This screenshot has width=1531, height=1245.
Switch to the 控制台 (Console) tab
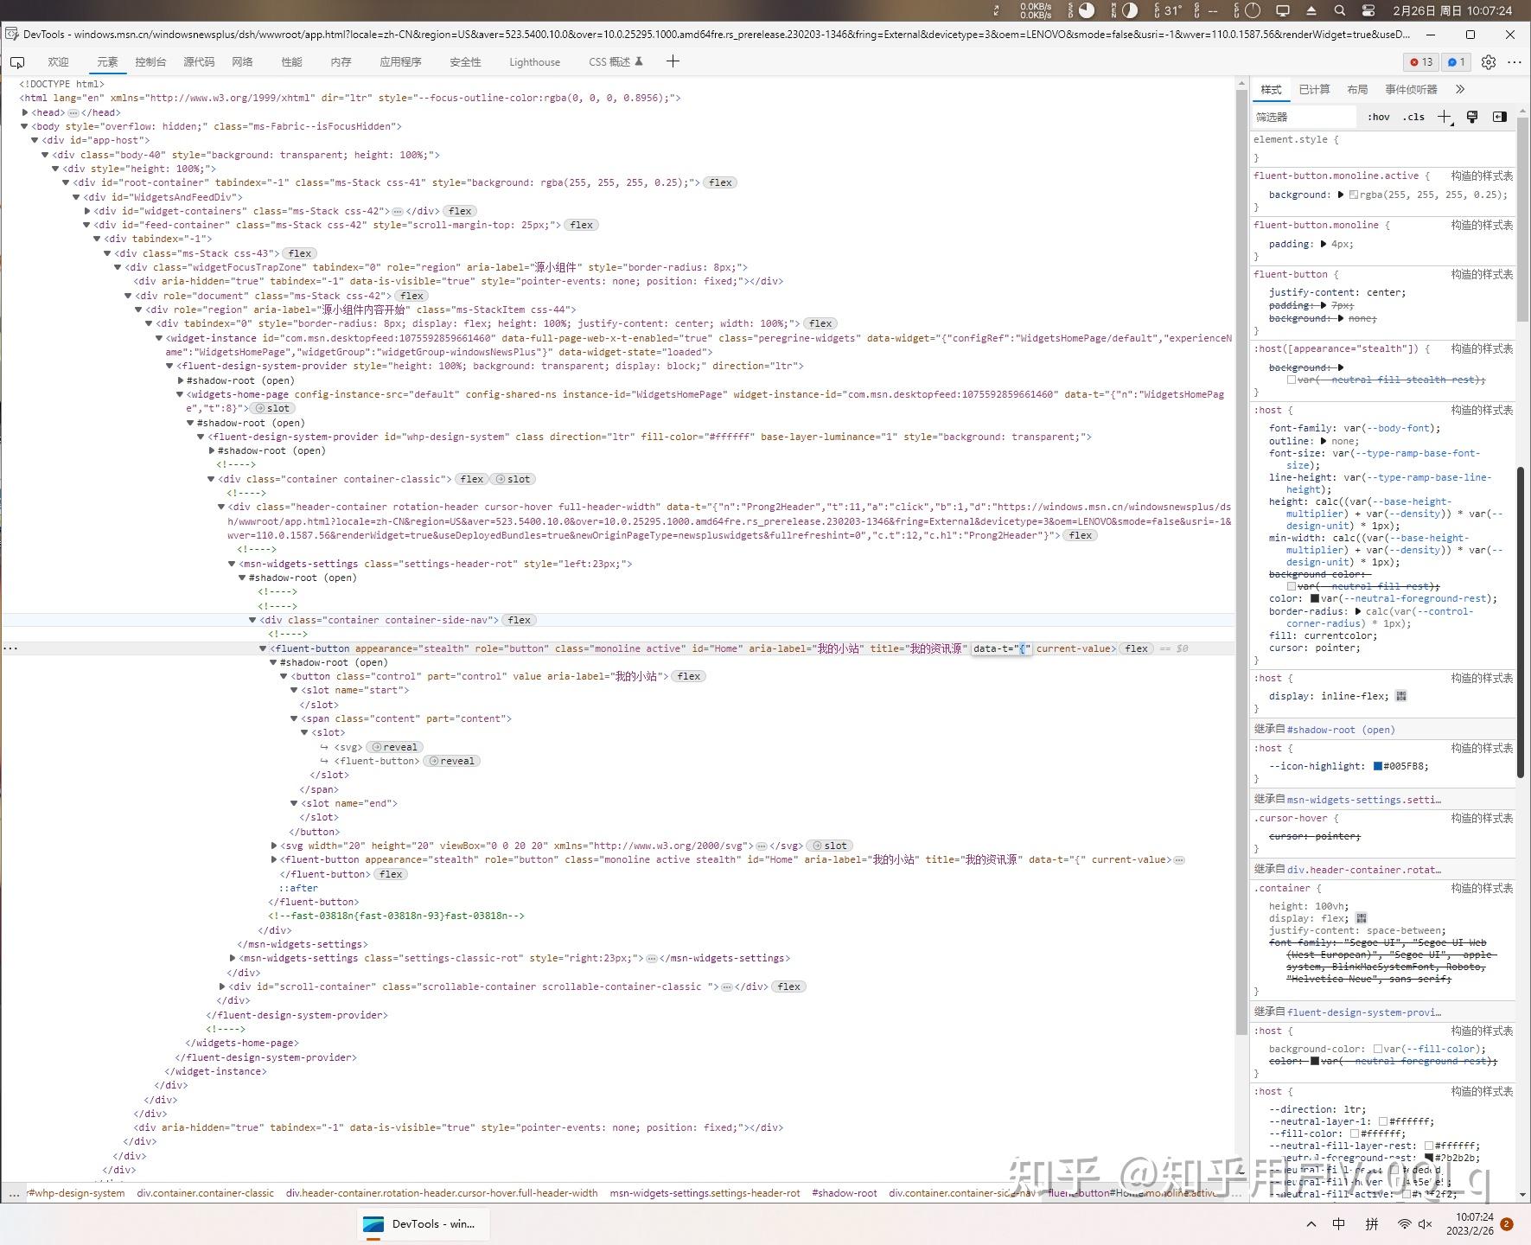[x=150, y=62]
